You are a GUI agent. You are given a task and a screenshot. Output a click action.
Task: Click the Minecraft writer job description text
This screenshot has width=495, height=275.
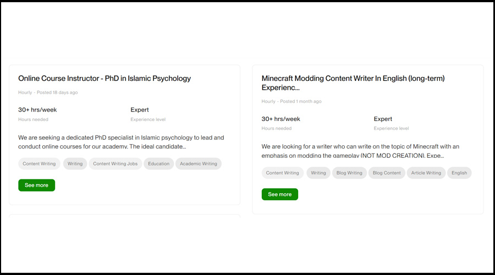pos(360,151)
